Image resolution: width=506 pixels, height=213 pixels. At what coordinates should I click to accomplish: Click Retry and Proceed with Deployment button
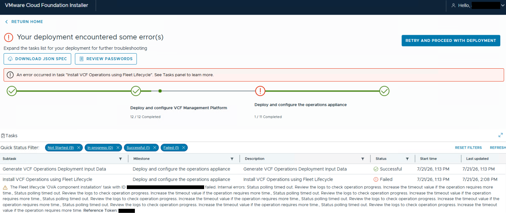click(451, 41)
